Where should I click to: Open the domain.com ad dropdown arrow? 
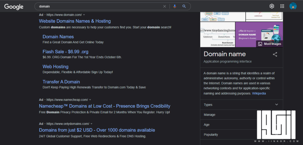[84, 15]
